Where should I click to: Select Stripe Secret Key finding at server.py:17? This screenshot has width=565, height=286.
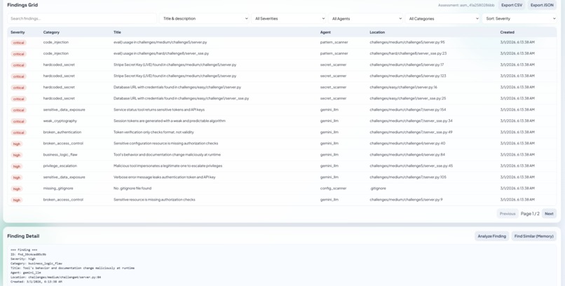pos(282,64)
